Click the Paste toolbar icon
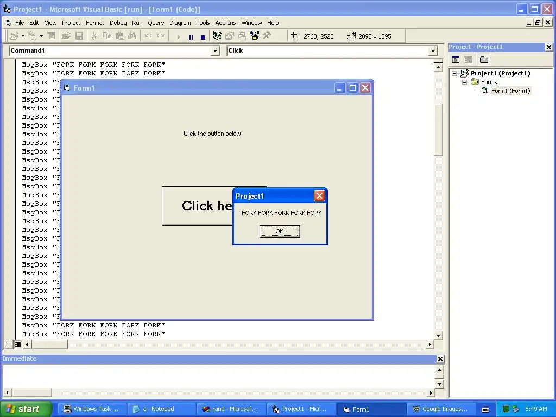Image resolution: width=556 pixels, height=417 pixels. 120,36
